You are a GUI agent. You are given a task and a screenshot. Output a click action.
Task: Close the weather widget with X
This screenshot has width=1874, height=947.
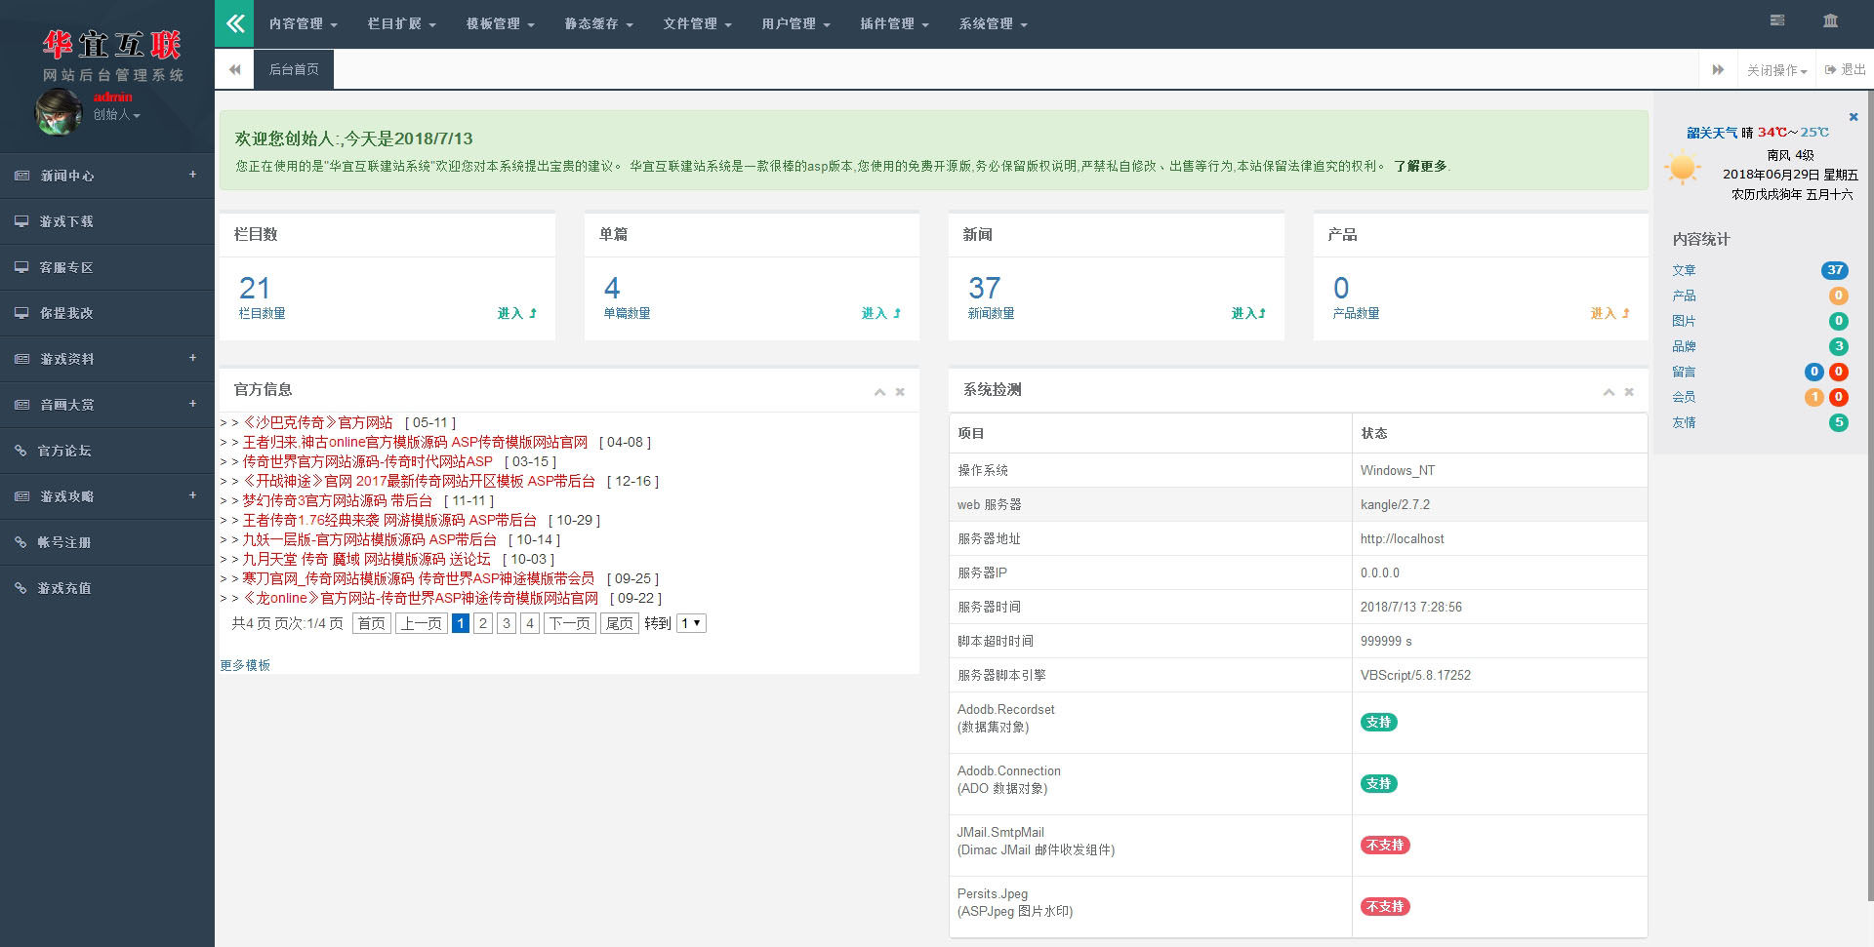(1854, 117)
